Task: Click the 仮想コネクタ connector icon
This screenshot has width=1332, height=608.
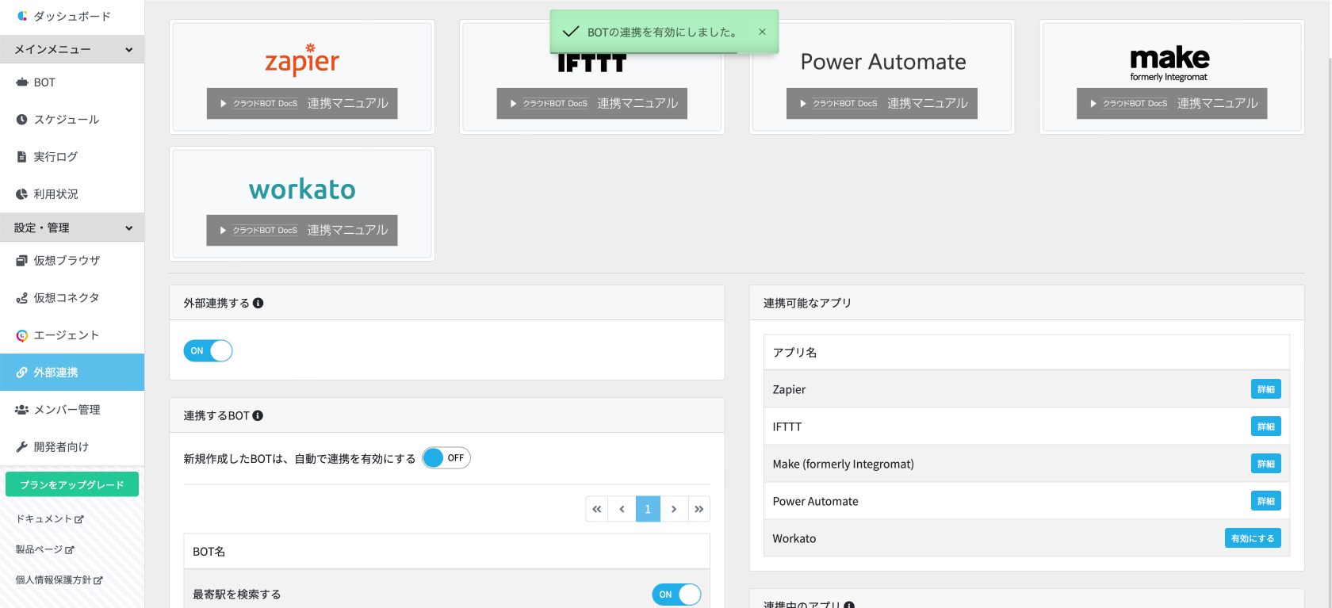Action: [22, 298]
